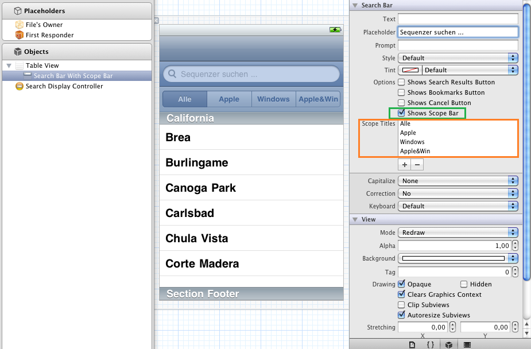Image resolution: width=531 pixels, height=349 pixels.
Task: Collapse the Table View tree item
Action: coord(9,66)
